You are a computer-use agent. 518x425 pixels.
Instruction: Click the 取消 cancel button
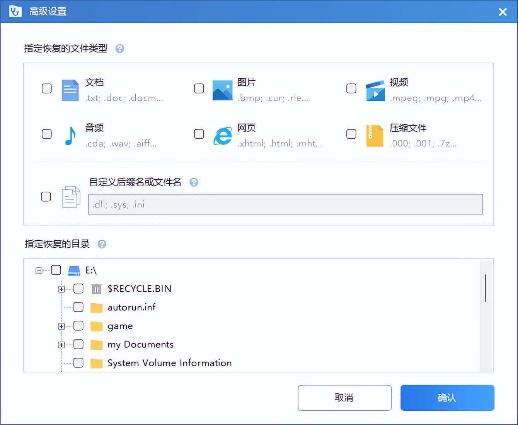344,398
